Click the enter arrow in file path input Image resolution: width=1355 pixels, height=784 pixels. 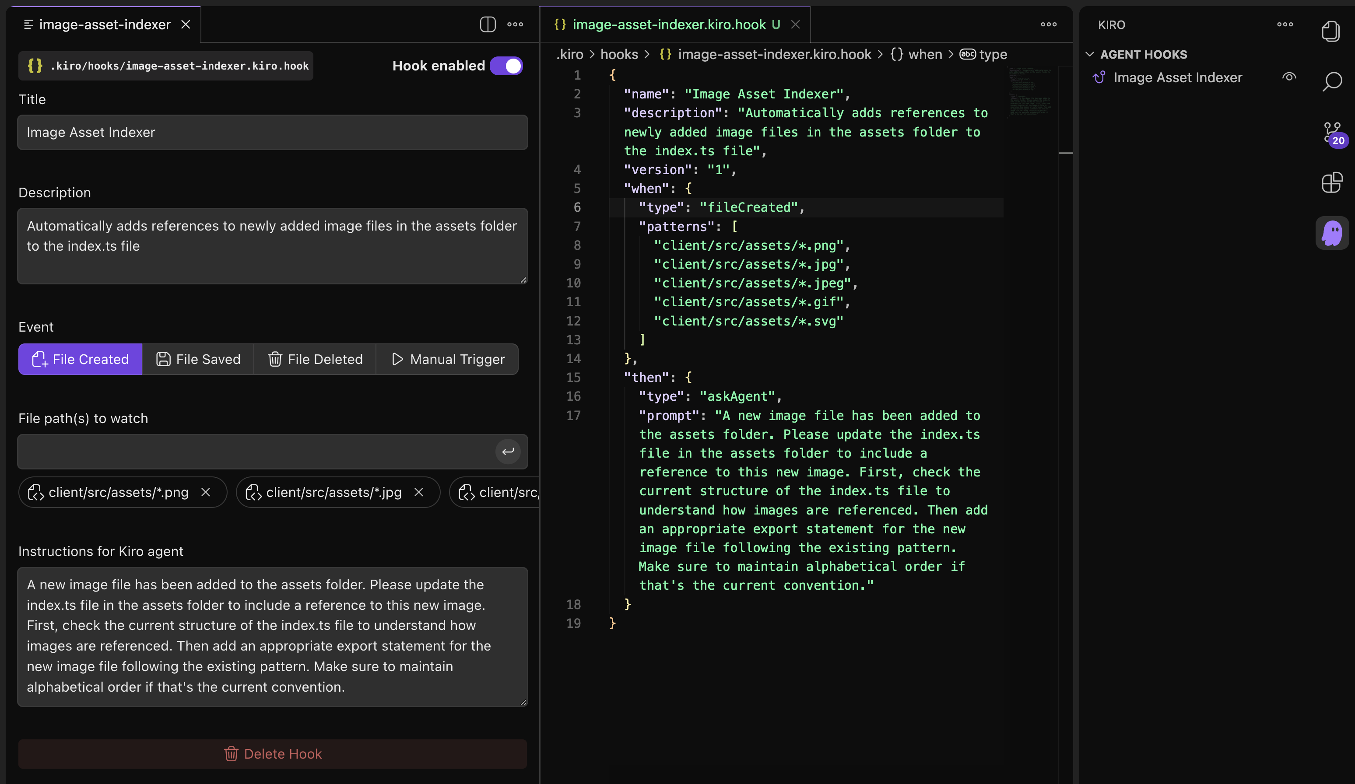coord(508,451)
